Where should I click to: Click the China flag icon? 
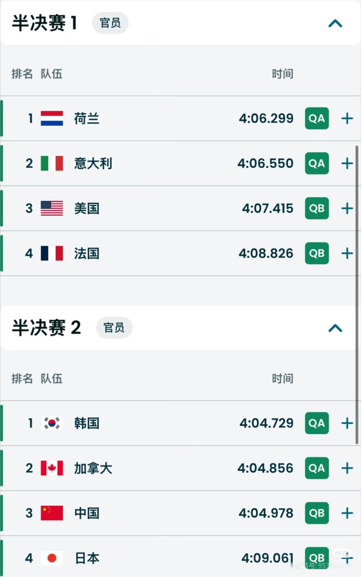[52, 513]
